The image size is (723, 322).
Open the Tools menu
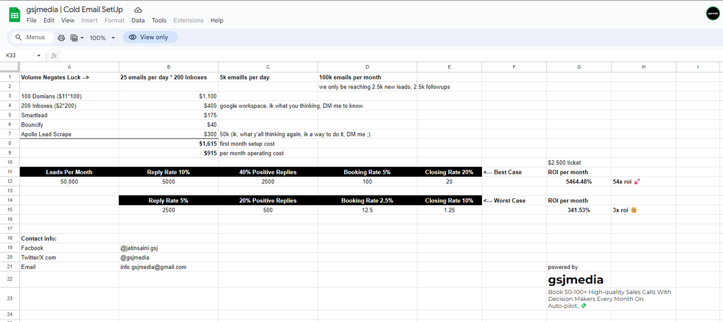point(159,20)
